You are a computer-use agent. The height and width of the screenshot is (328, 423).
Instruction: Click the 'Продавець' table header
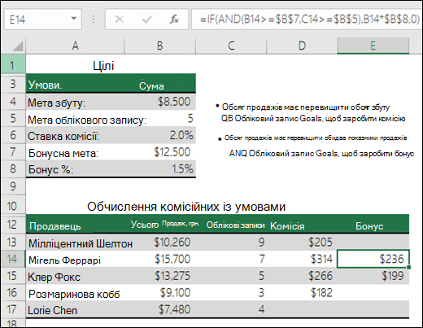(75, 225)
